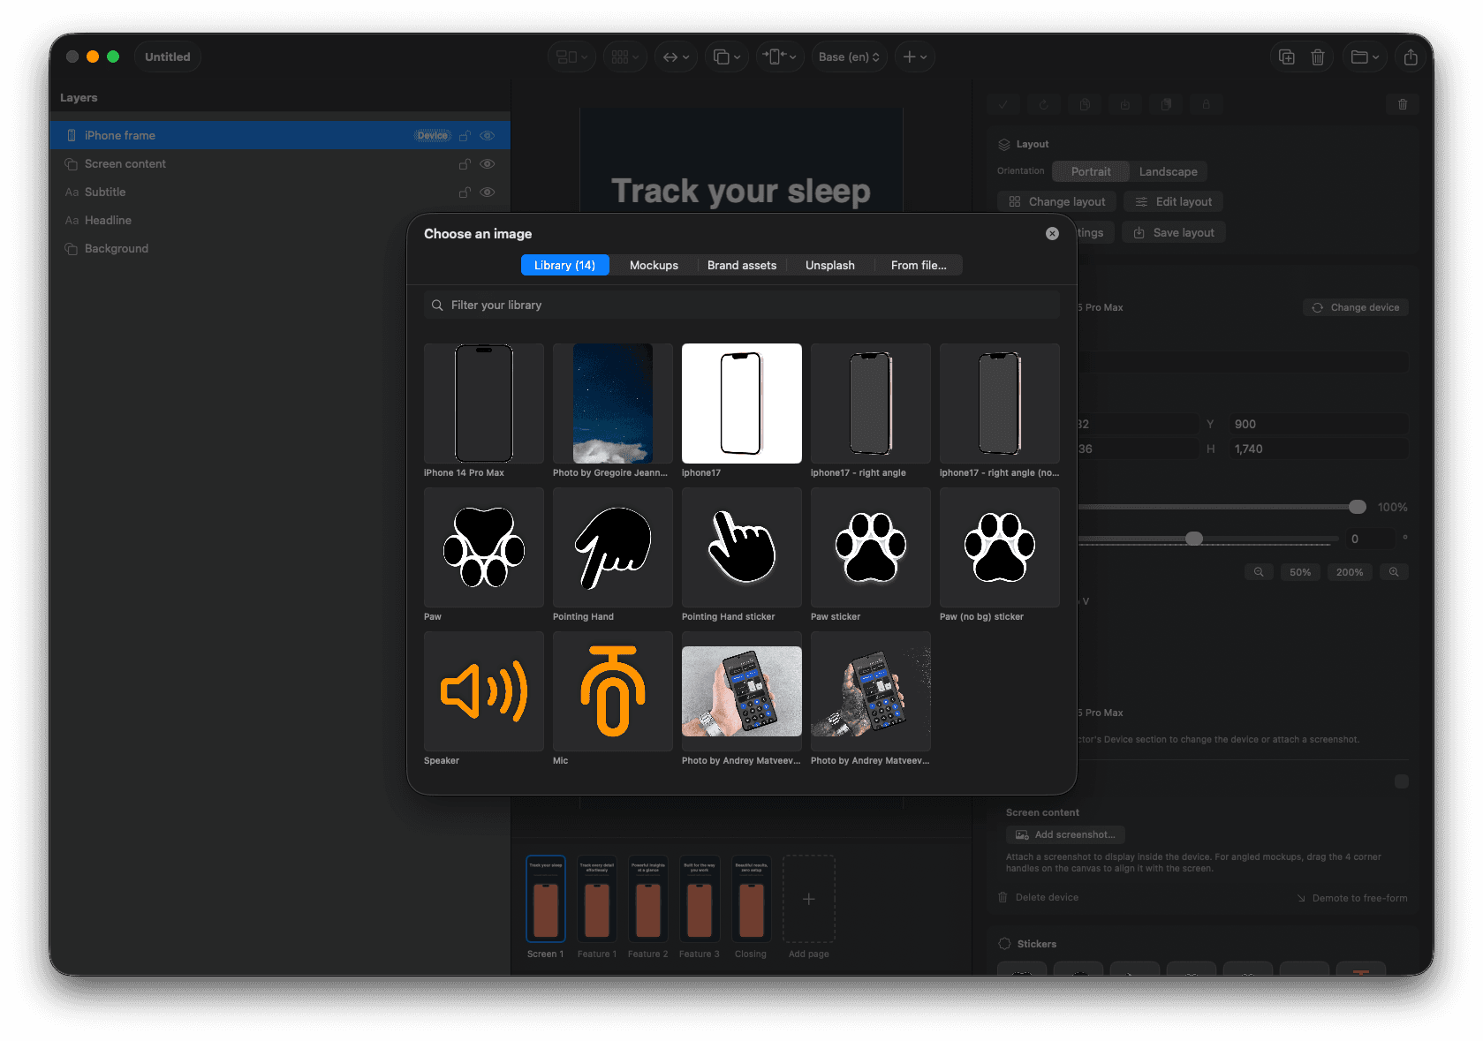Select the orange Speaker icon
The image size is (1483, 1041).
[x=484, y=691]
